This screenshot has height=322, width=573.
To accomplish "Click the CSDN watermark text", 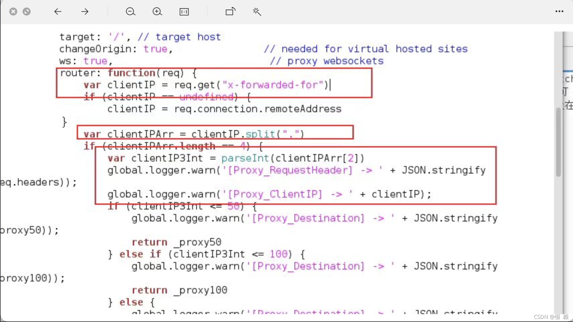I will click(551, 317).
